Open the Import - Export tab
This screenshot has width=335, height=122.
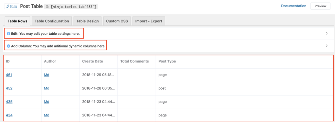(x=149, y=21)
